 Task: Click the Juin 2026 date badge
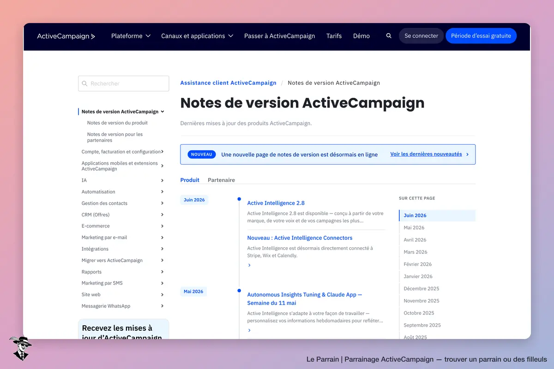tap(194, 200)
